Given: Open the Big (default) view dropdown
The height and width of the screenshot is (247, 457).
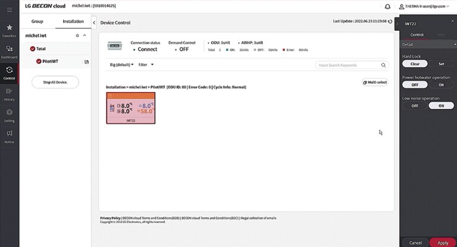Looking at the screenshot, I should click(121, 65).
